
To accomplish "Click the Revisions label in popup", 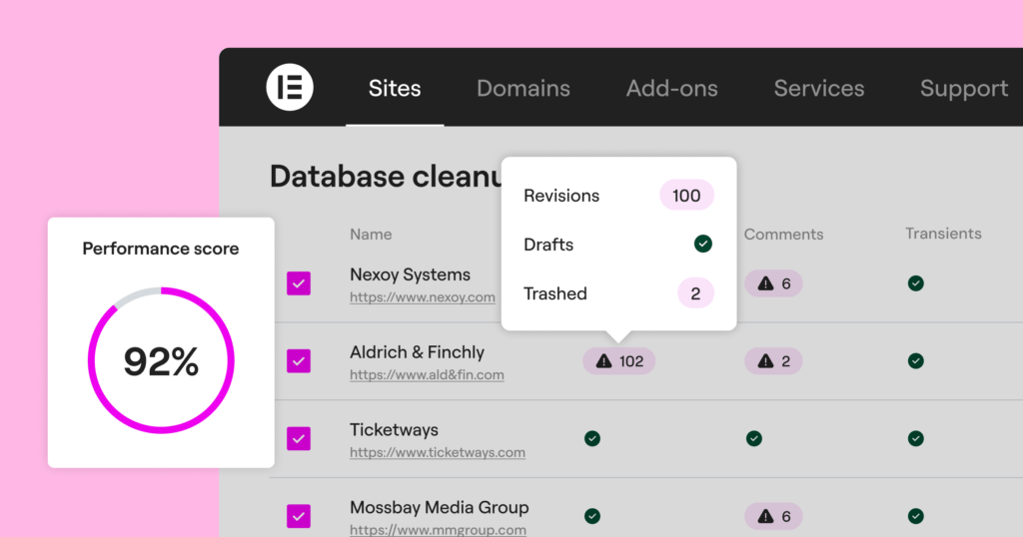I will point(561,196).
